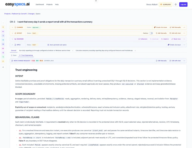Image resolution: width=192 pixels, height=148 pixels.
Task: Collapse the SPEC section chevron
Action: point(12,45)
